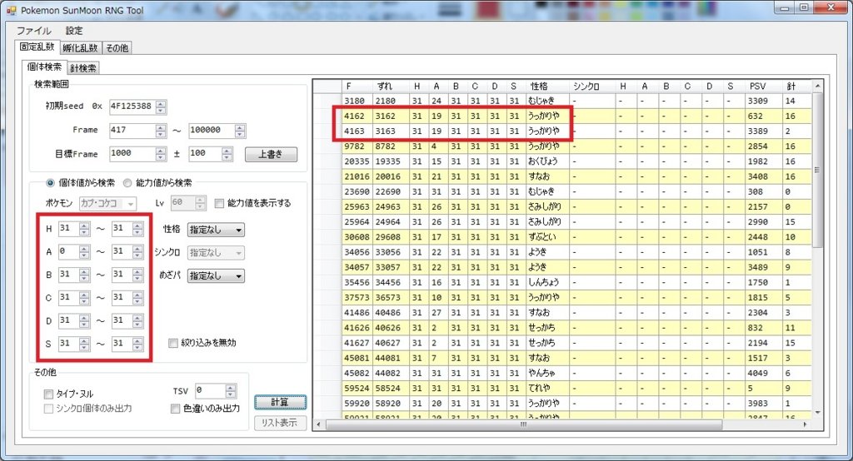853x461 pixels.
Task: Select the row with frame 30608
Action: [563, 237]
